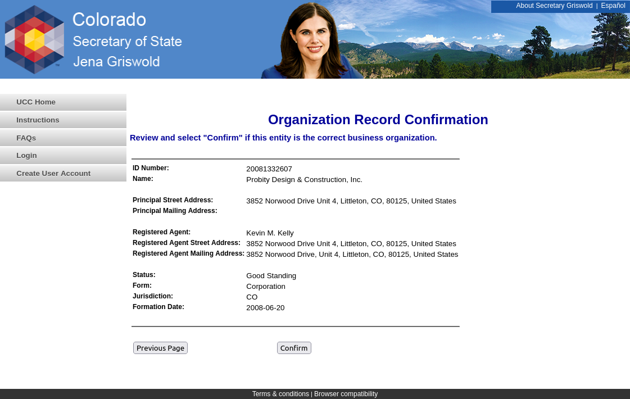Select Login in the sidebar menu
Image resolution: width=630 pixels, height=399 pixels.
coord(63,156)
